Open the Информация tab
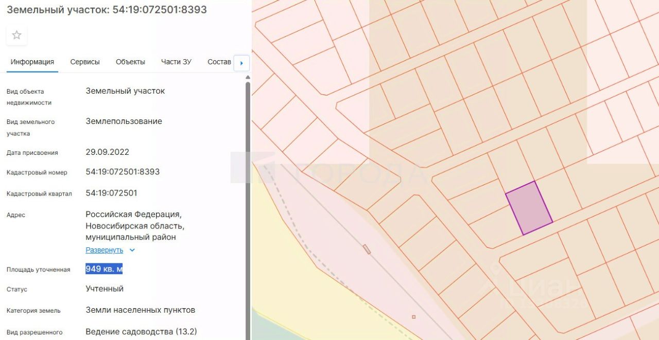This screenshot has height=340, width=659. coord(32,62)
